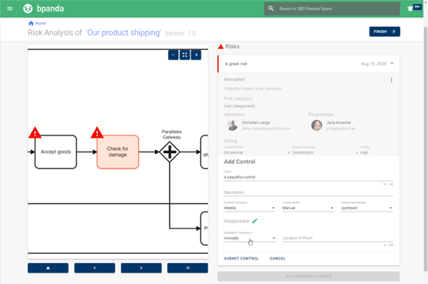Open the three-dot risk options menu
This screenshot has height=284, width=428.
(x=391, y=80)
